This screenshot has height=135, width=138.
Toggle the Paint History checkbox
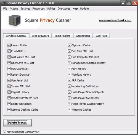point(69,69)
